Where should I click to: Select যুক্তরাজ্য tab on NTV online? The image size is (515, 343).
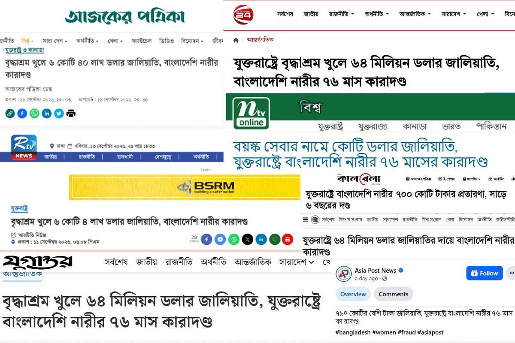coord(373,126)
